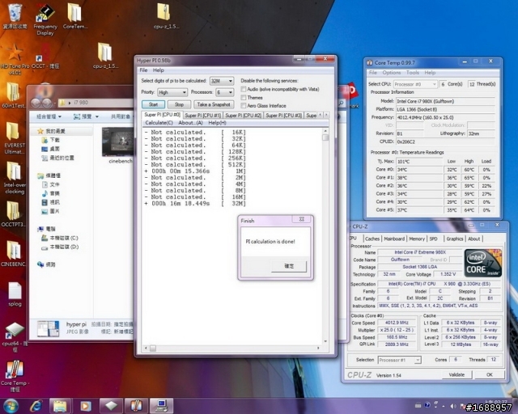The width and height of the screenshot is (518, 414).
Task: Open Windows Media Player taskbar icon
Action: (85, 406)
